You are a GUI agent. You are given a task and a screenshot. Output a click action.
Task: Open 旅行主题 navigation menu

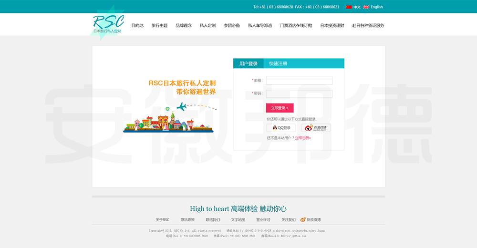tap(159, 26)
